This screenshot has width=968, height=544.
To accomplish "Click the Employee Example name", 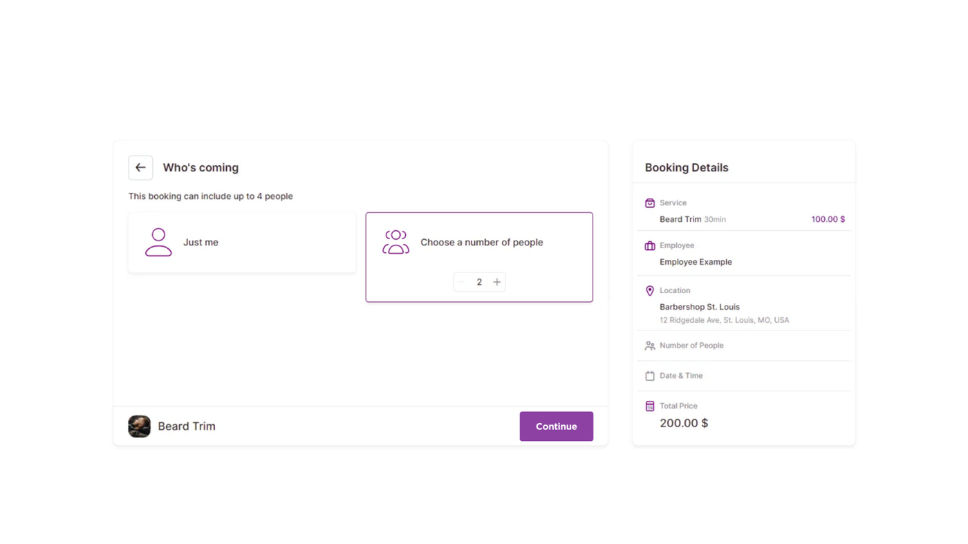I will click(696, 262).
